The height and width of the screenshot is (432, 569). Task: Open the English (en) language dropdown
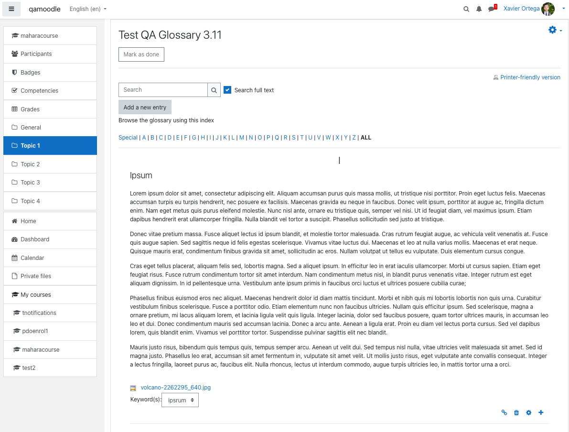coord(88,9)
